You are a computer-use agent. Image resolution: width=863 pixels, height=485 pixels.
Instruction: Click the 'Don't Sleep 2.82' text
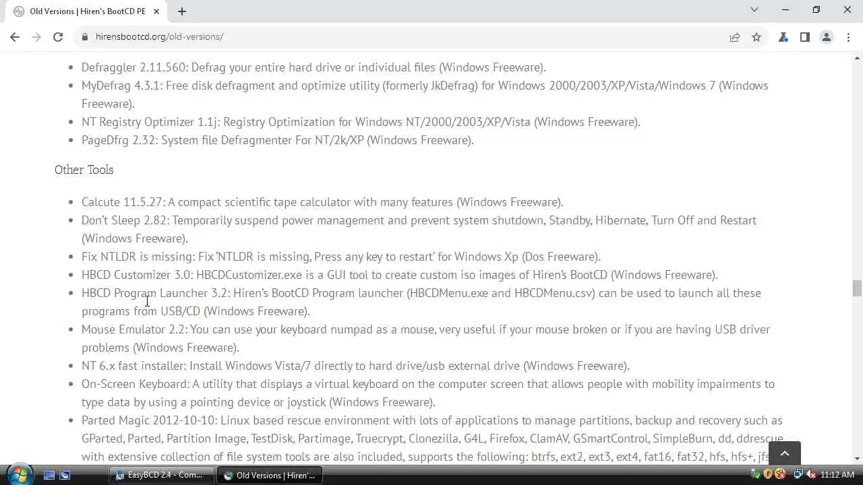[x=125, y=220]
